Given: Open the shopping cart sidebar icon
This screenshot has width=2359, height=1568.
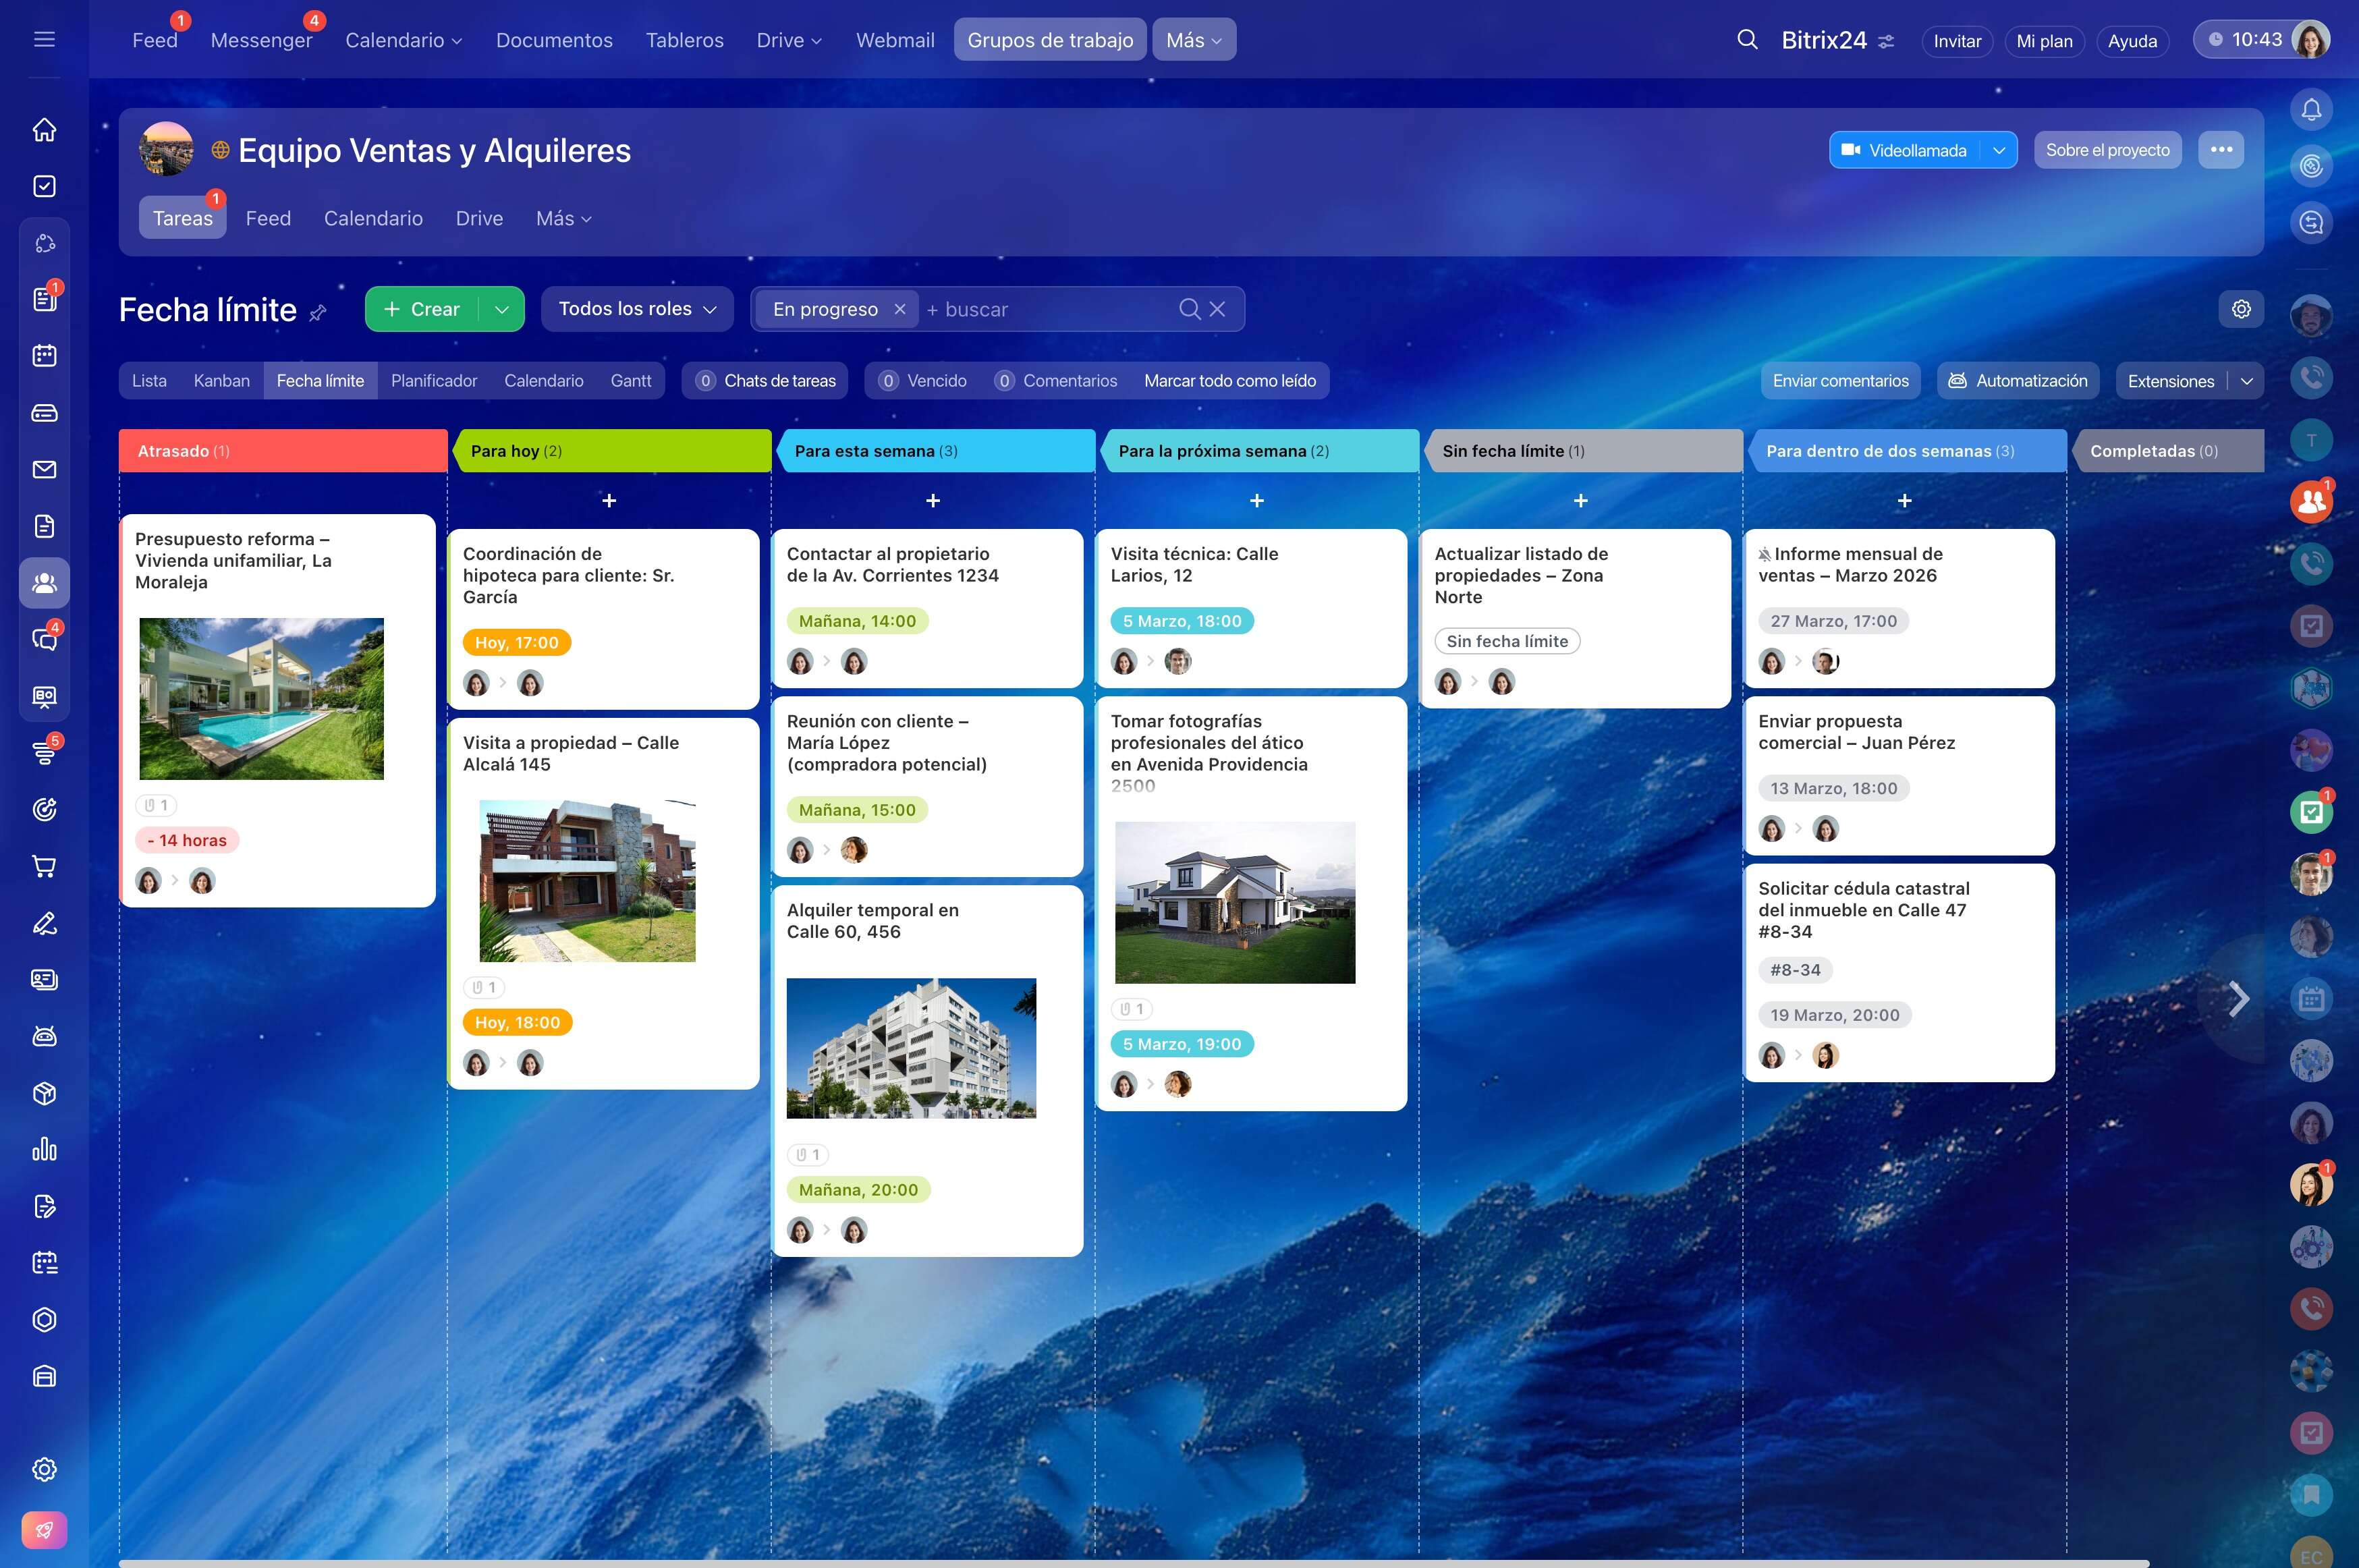Looking at the screenshot, I should coord(44,866).
